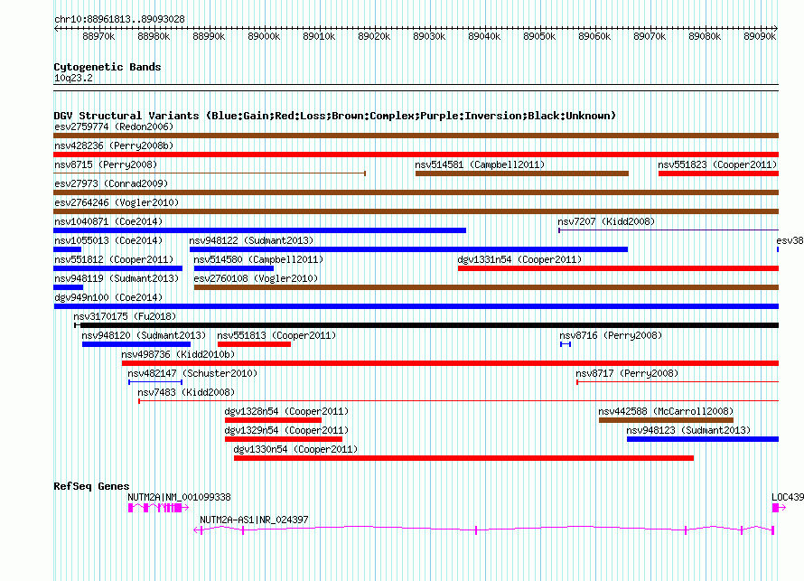Select esv2764246 (Vogler2010) variant label
804x581 pixels.
(x=117, y=202)
